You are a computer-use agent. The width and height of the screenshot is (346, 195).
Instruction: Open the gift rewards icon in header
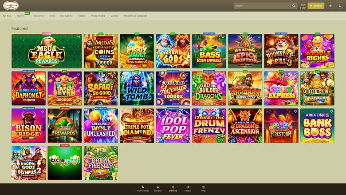point(330,6)
